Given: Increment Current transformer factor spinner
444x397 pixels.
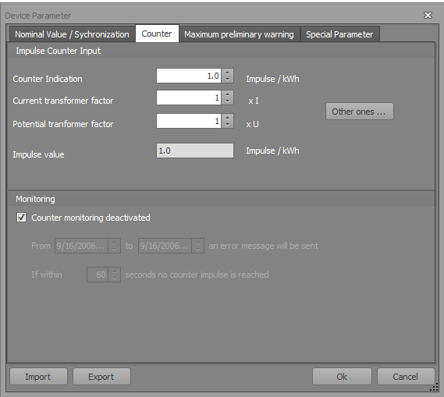Looking at the screenshot, I should pyautogui.click(x=227, y=94).
